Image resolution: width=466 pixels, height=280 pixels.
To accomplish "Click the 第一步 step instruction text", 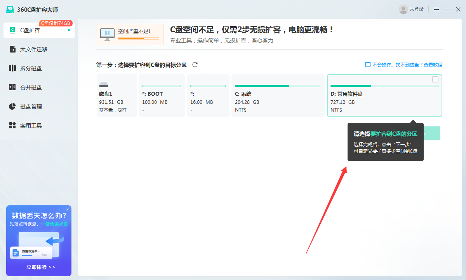I will (x=142, y=65).
